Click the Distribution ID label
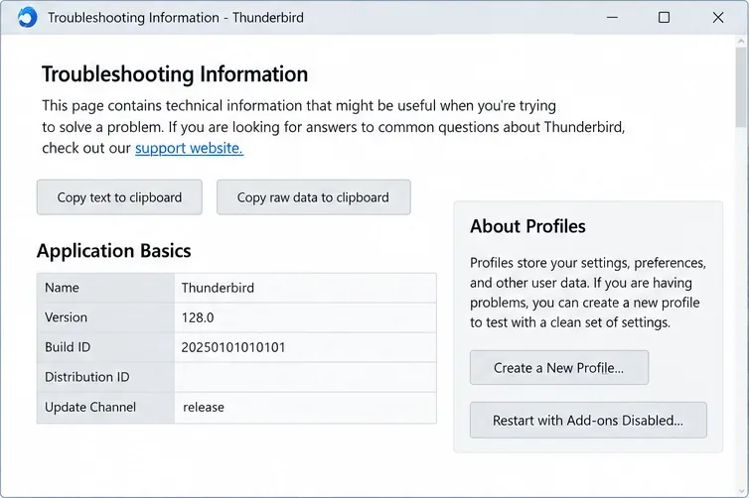The height and width of the screenshot is (498, 749). click(x=87, y=377)
